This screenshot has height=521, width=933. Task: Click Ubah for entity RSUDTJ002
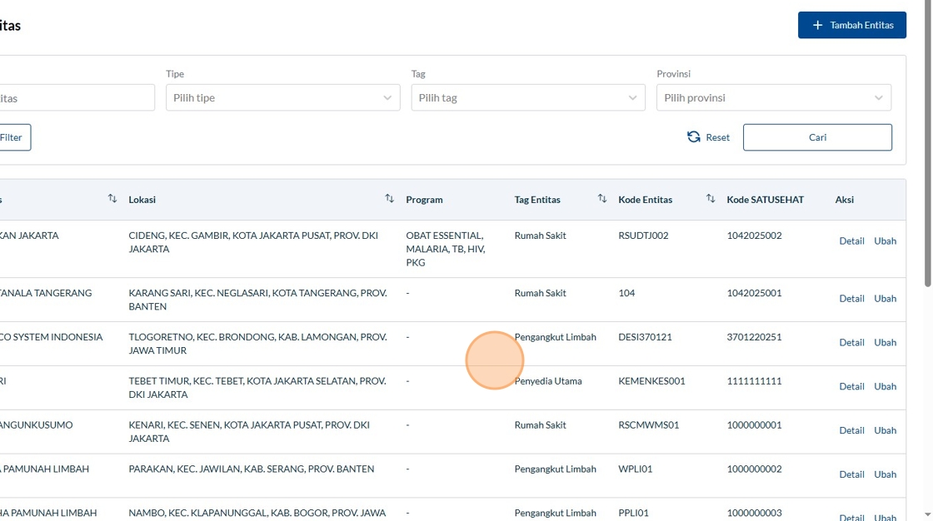(885, 241)
